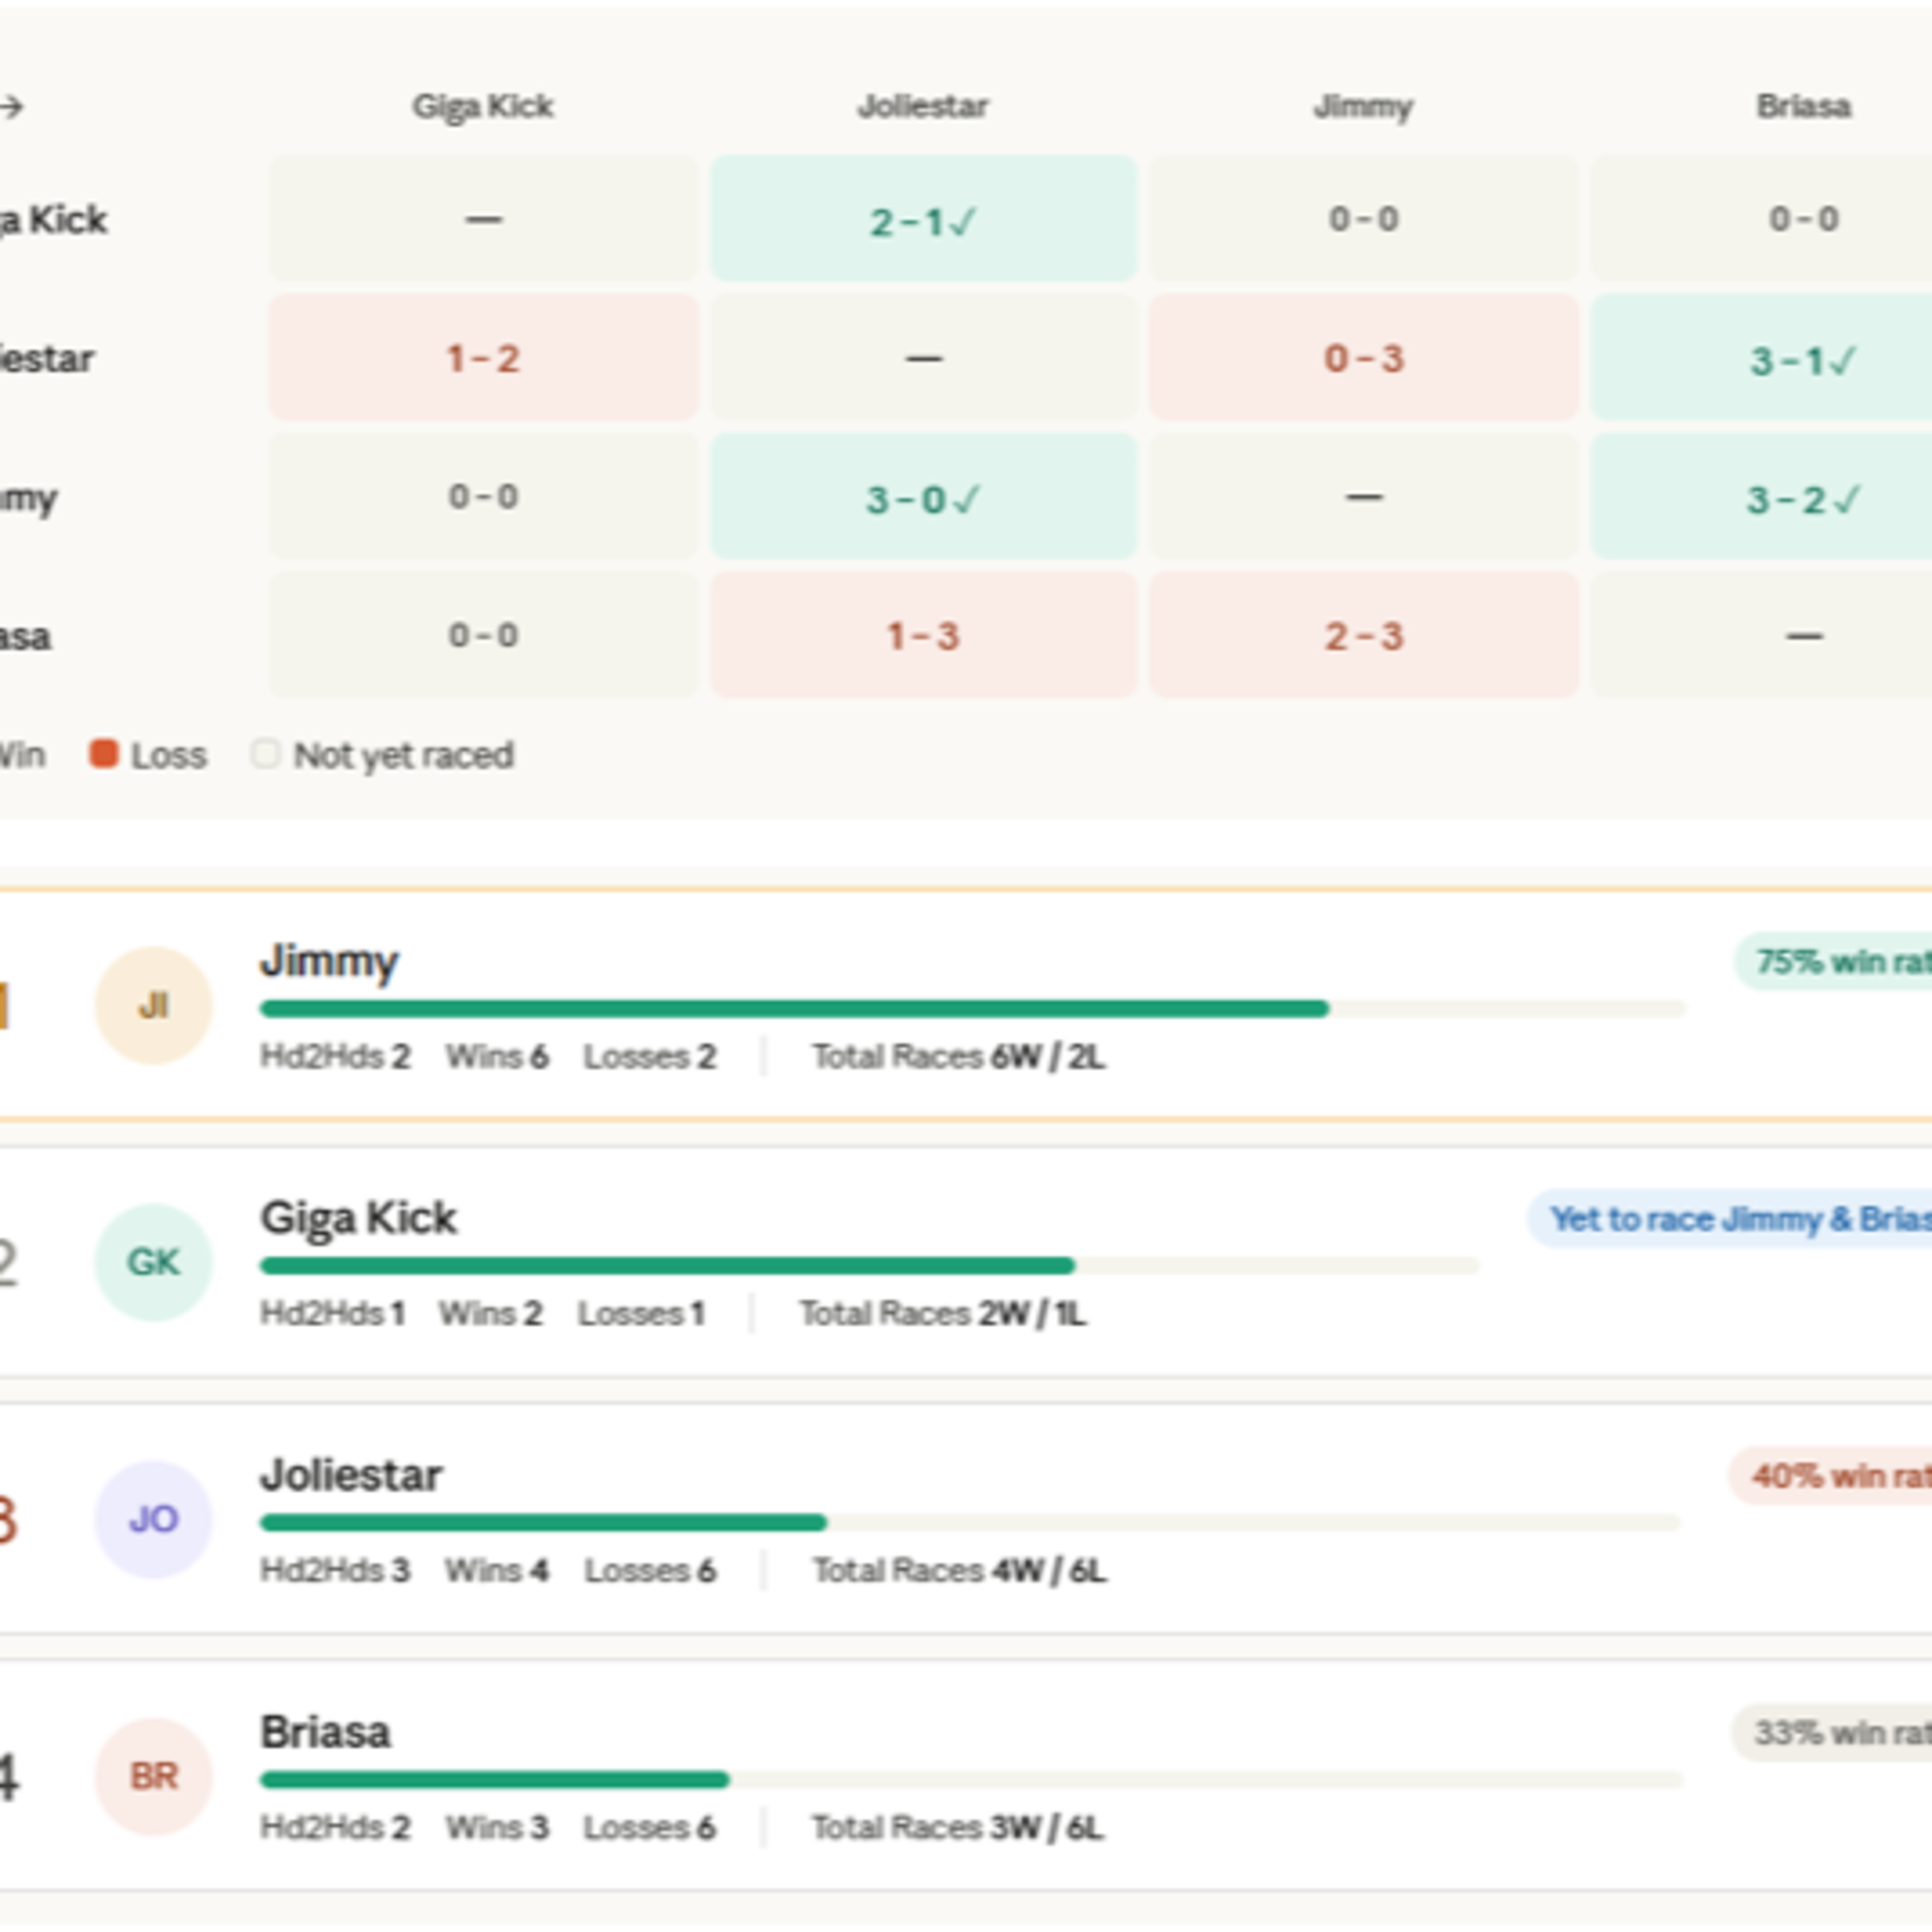Open Giga Kick vs Joliestar 2-1 cell
1932x1932 pixels.
[x=923, y=219]
